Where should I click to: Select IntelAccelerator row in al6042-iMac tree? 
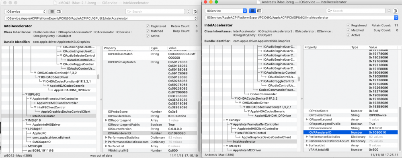pos(49,116)
